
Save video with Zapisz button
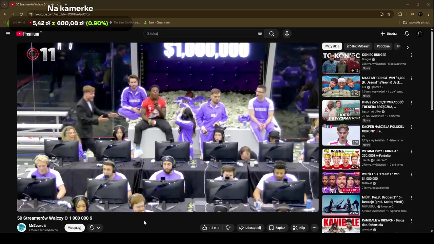click(x=277, y=228)
